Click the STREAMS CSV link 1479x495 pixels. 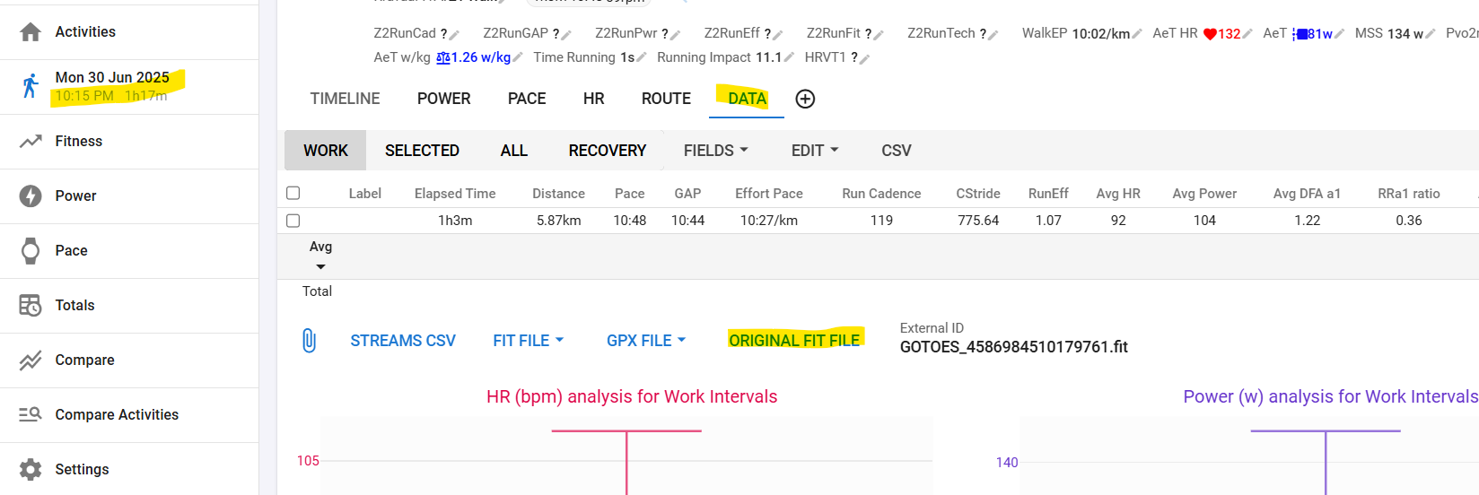click(403, 341)
